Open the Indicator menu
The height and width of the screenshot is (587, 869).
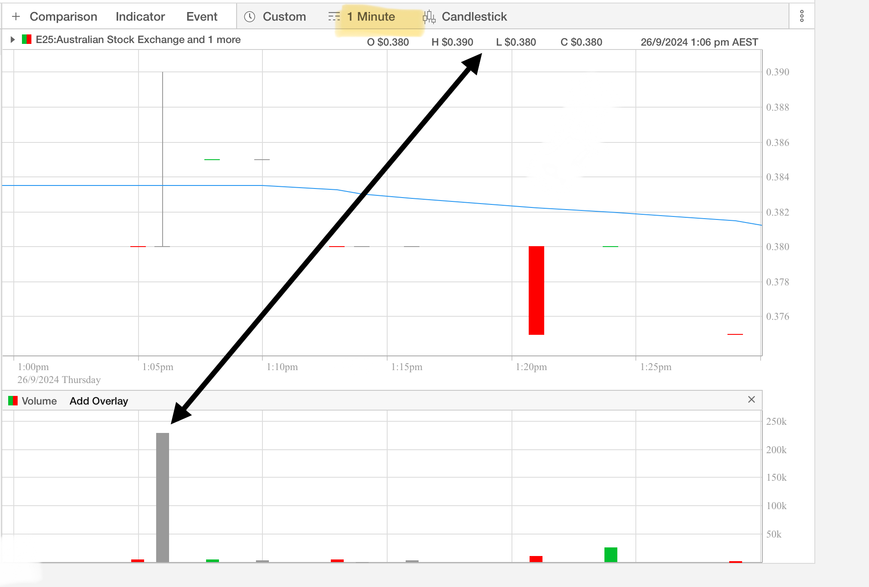pyautogui.click(x=140, y=17)
